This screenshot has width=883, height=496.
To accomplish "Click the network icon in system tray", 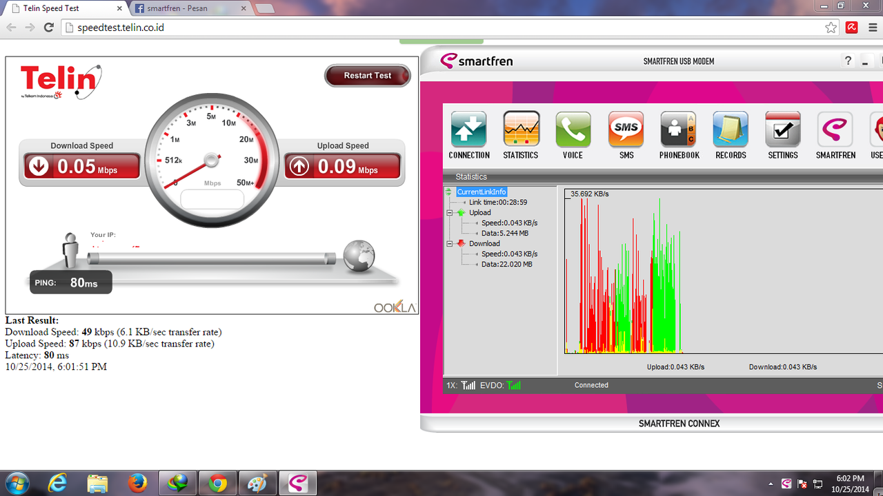I will tap(818, 484).
